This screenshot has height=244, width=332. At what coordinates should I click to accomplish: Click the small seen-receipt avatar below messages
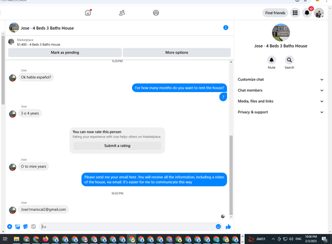click(x=223, y=216)
